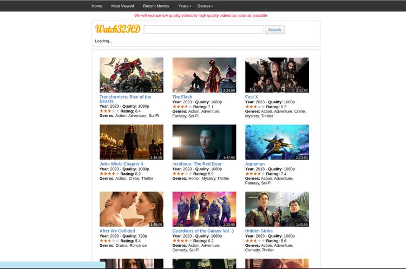Screen dimensions: 406x269
Task: Click the After We Collided title link
Action: (x=117, y=231)
